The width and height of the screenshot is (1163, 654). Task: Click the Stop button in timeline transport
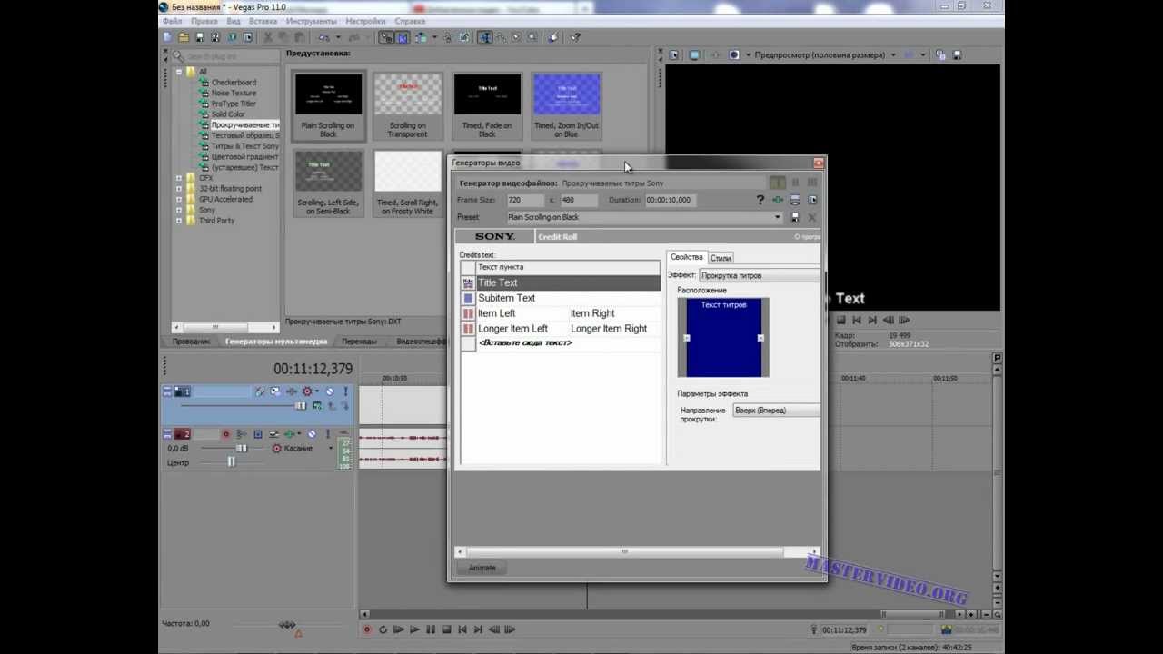pos(446,629)
